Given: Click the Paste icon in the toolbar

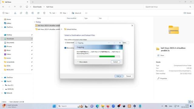Looking at the screenshot, I should coord(27,13).
